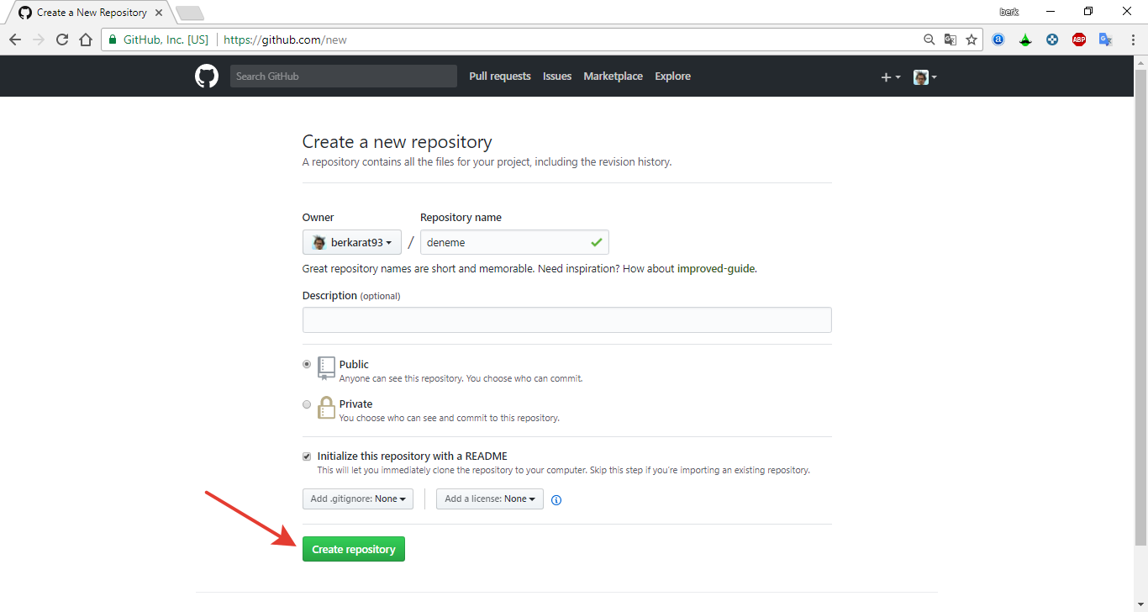Reload the page with refresh icon

pyautogui.click(x=61, y=40)
